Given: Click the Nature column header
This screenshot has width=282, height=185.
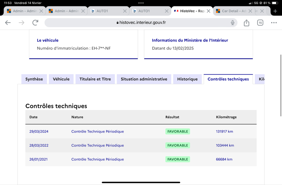Looking at the screenshot, I should 77,117.
